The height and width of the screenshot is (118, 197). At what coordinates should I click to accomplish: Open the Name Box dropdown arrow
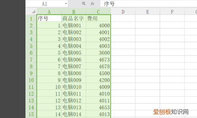(x=66, y=4)
